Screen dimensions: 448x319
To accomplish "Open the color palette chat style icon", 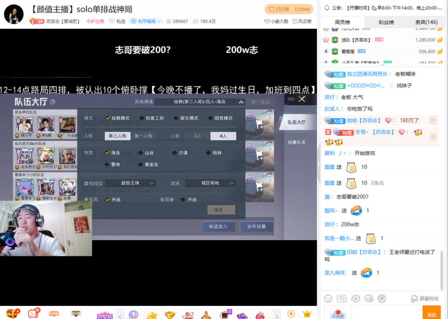I will [356, 299].
